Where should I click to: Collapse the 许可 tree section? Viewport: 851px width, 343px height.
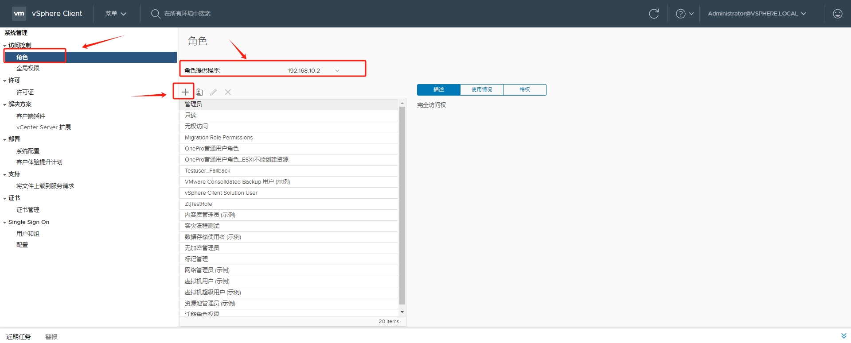5,81
